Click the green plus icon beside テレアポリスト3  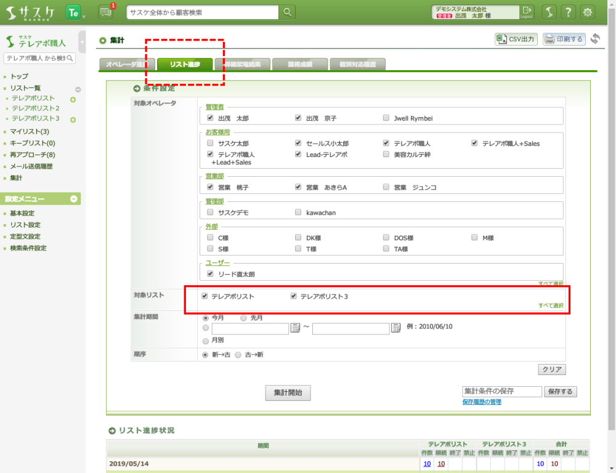tap(73, 119)
